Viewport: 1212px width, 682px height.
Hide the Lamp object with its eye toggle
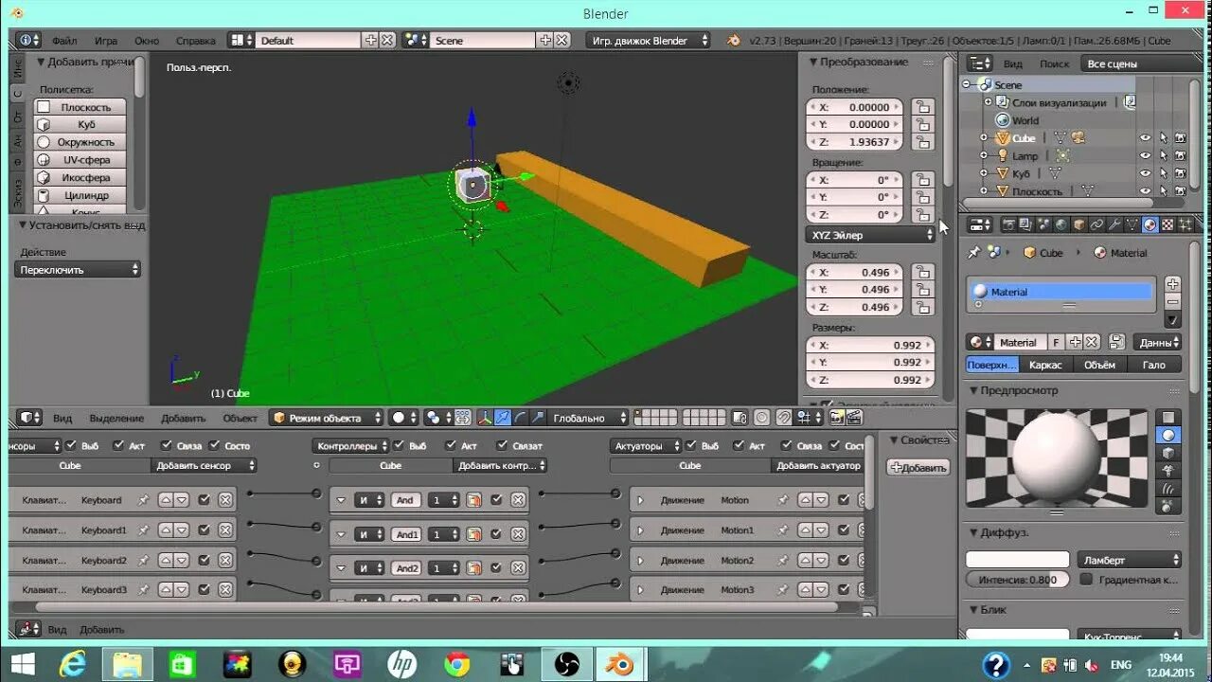click(x=1145, y=155)
